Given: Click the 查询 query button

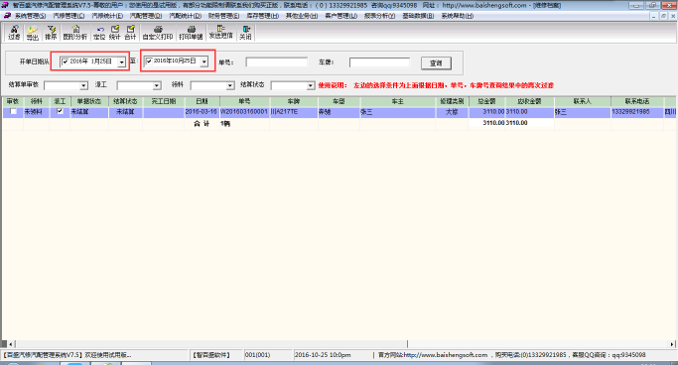Looking at the screenshot, I should coord(436,63).
